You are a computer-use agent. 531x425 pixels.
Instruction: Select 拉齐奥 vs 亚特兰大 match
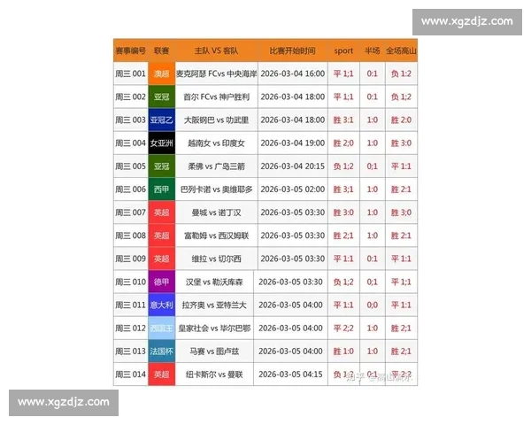[x=214, y=305]
